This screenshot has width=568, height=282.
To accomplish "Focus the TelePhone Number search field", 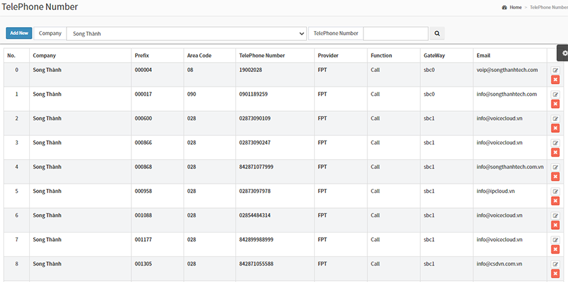I will coord(396,33).
